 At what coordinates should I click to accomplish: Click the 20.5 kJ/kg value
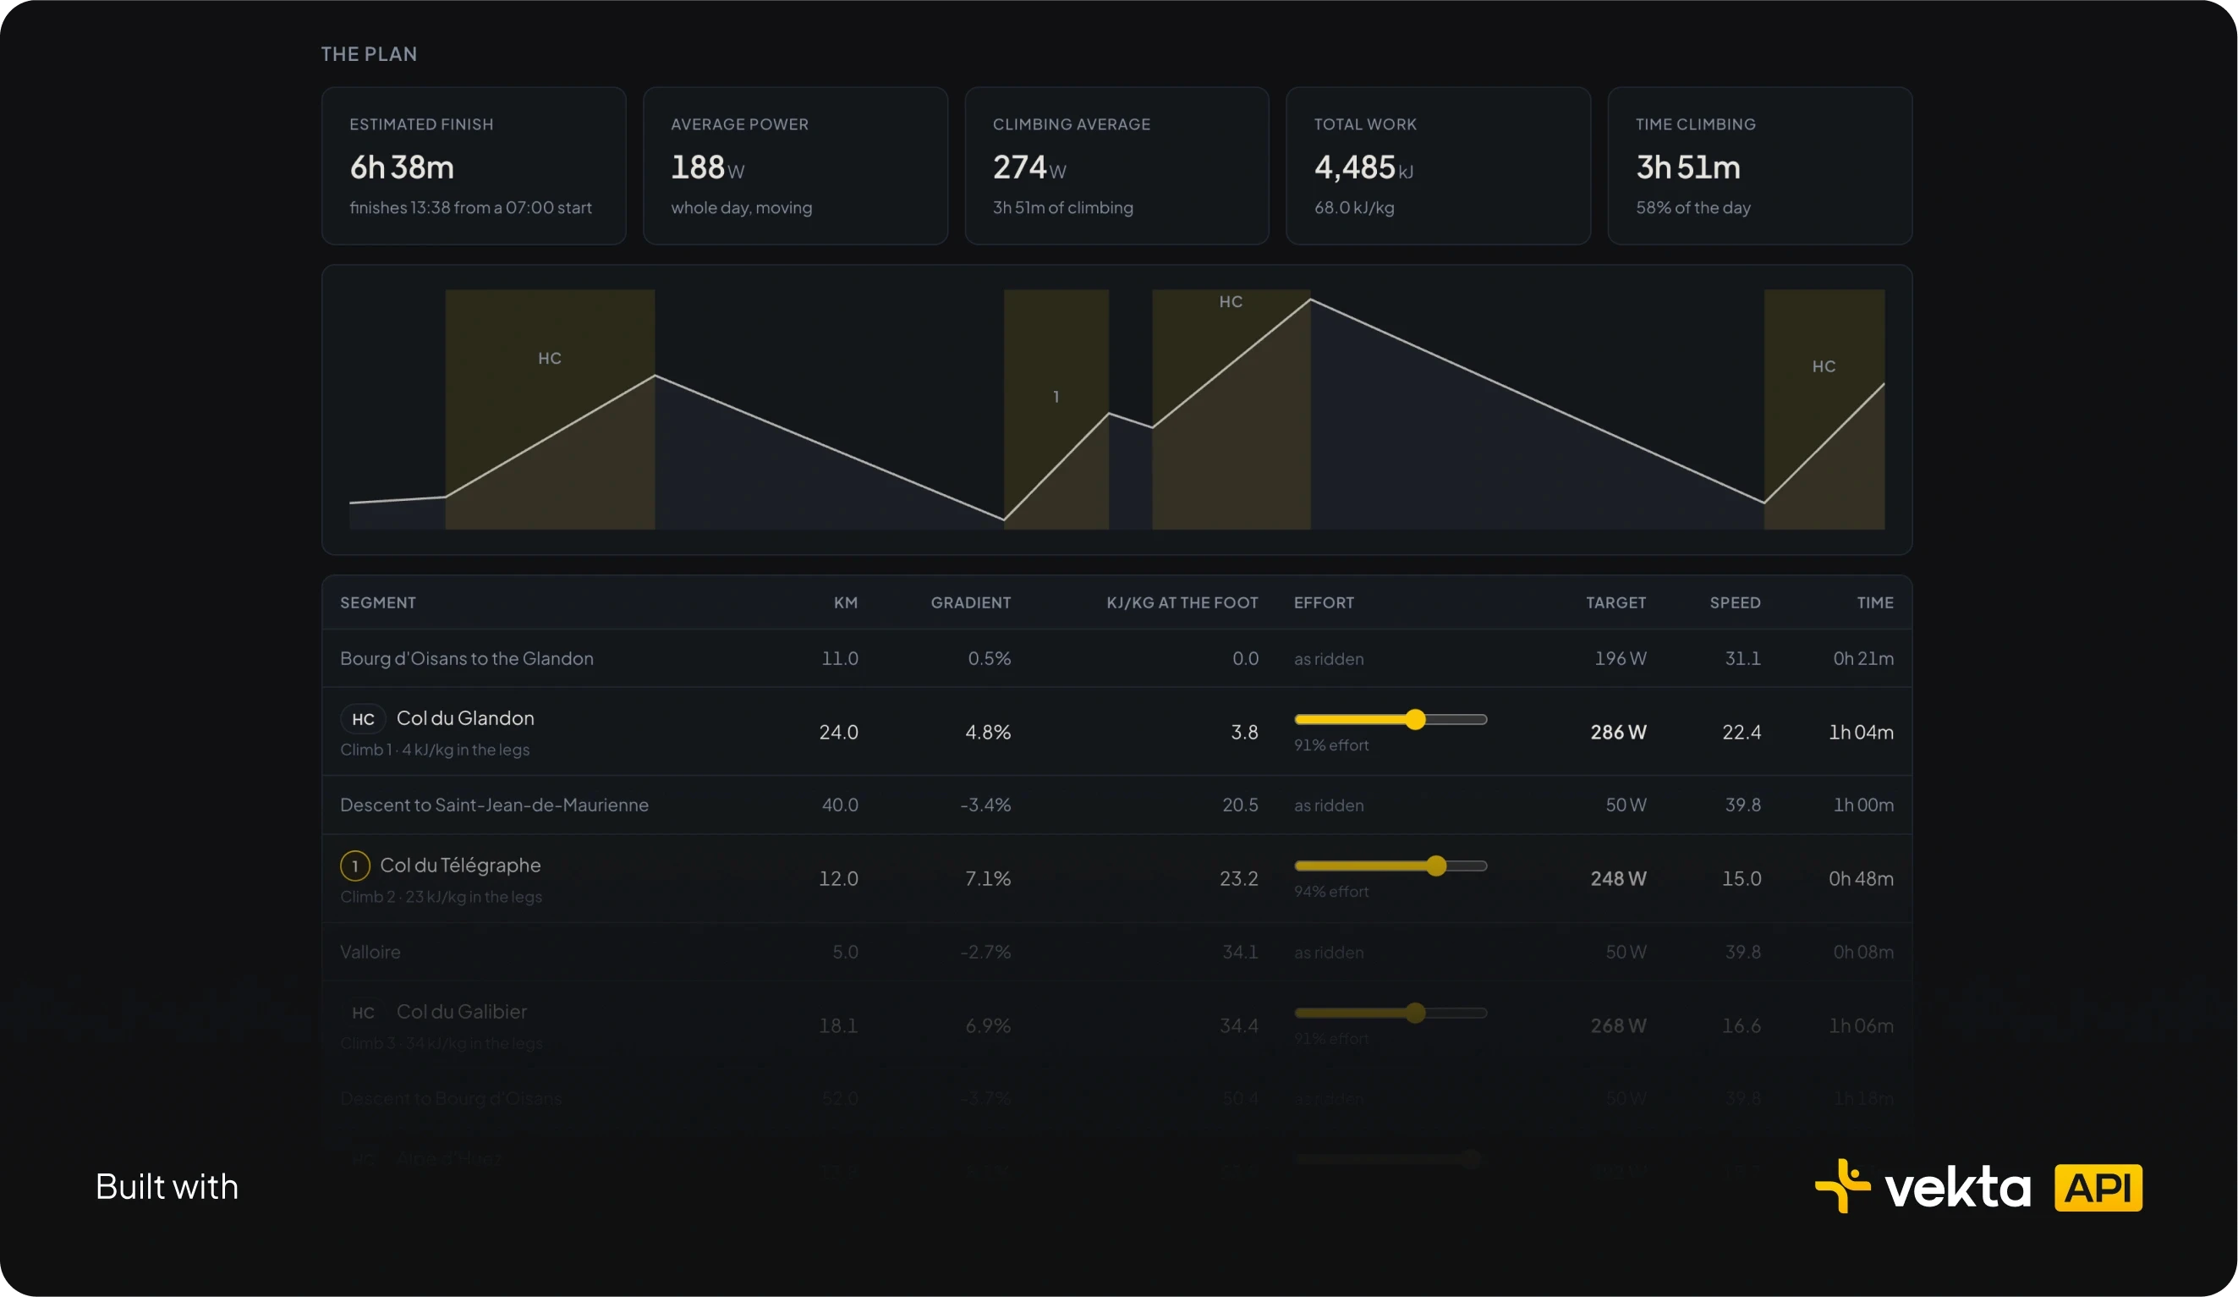click(1240, 805)
